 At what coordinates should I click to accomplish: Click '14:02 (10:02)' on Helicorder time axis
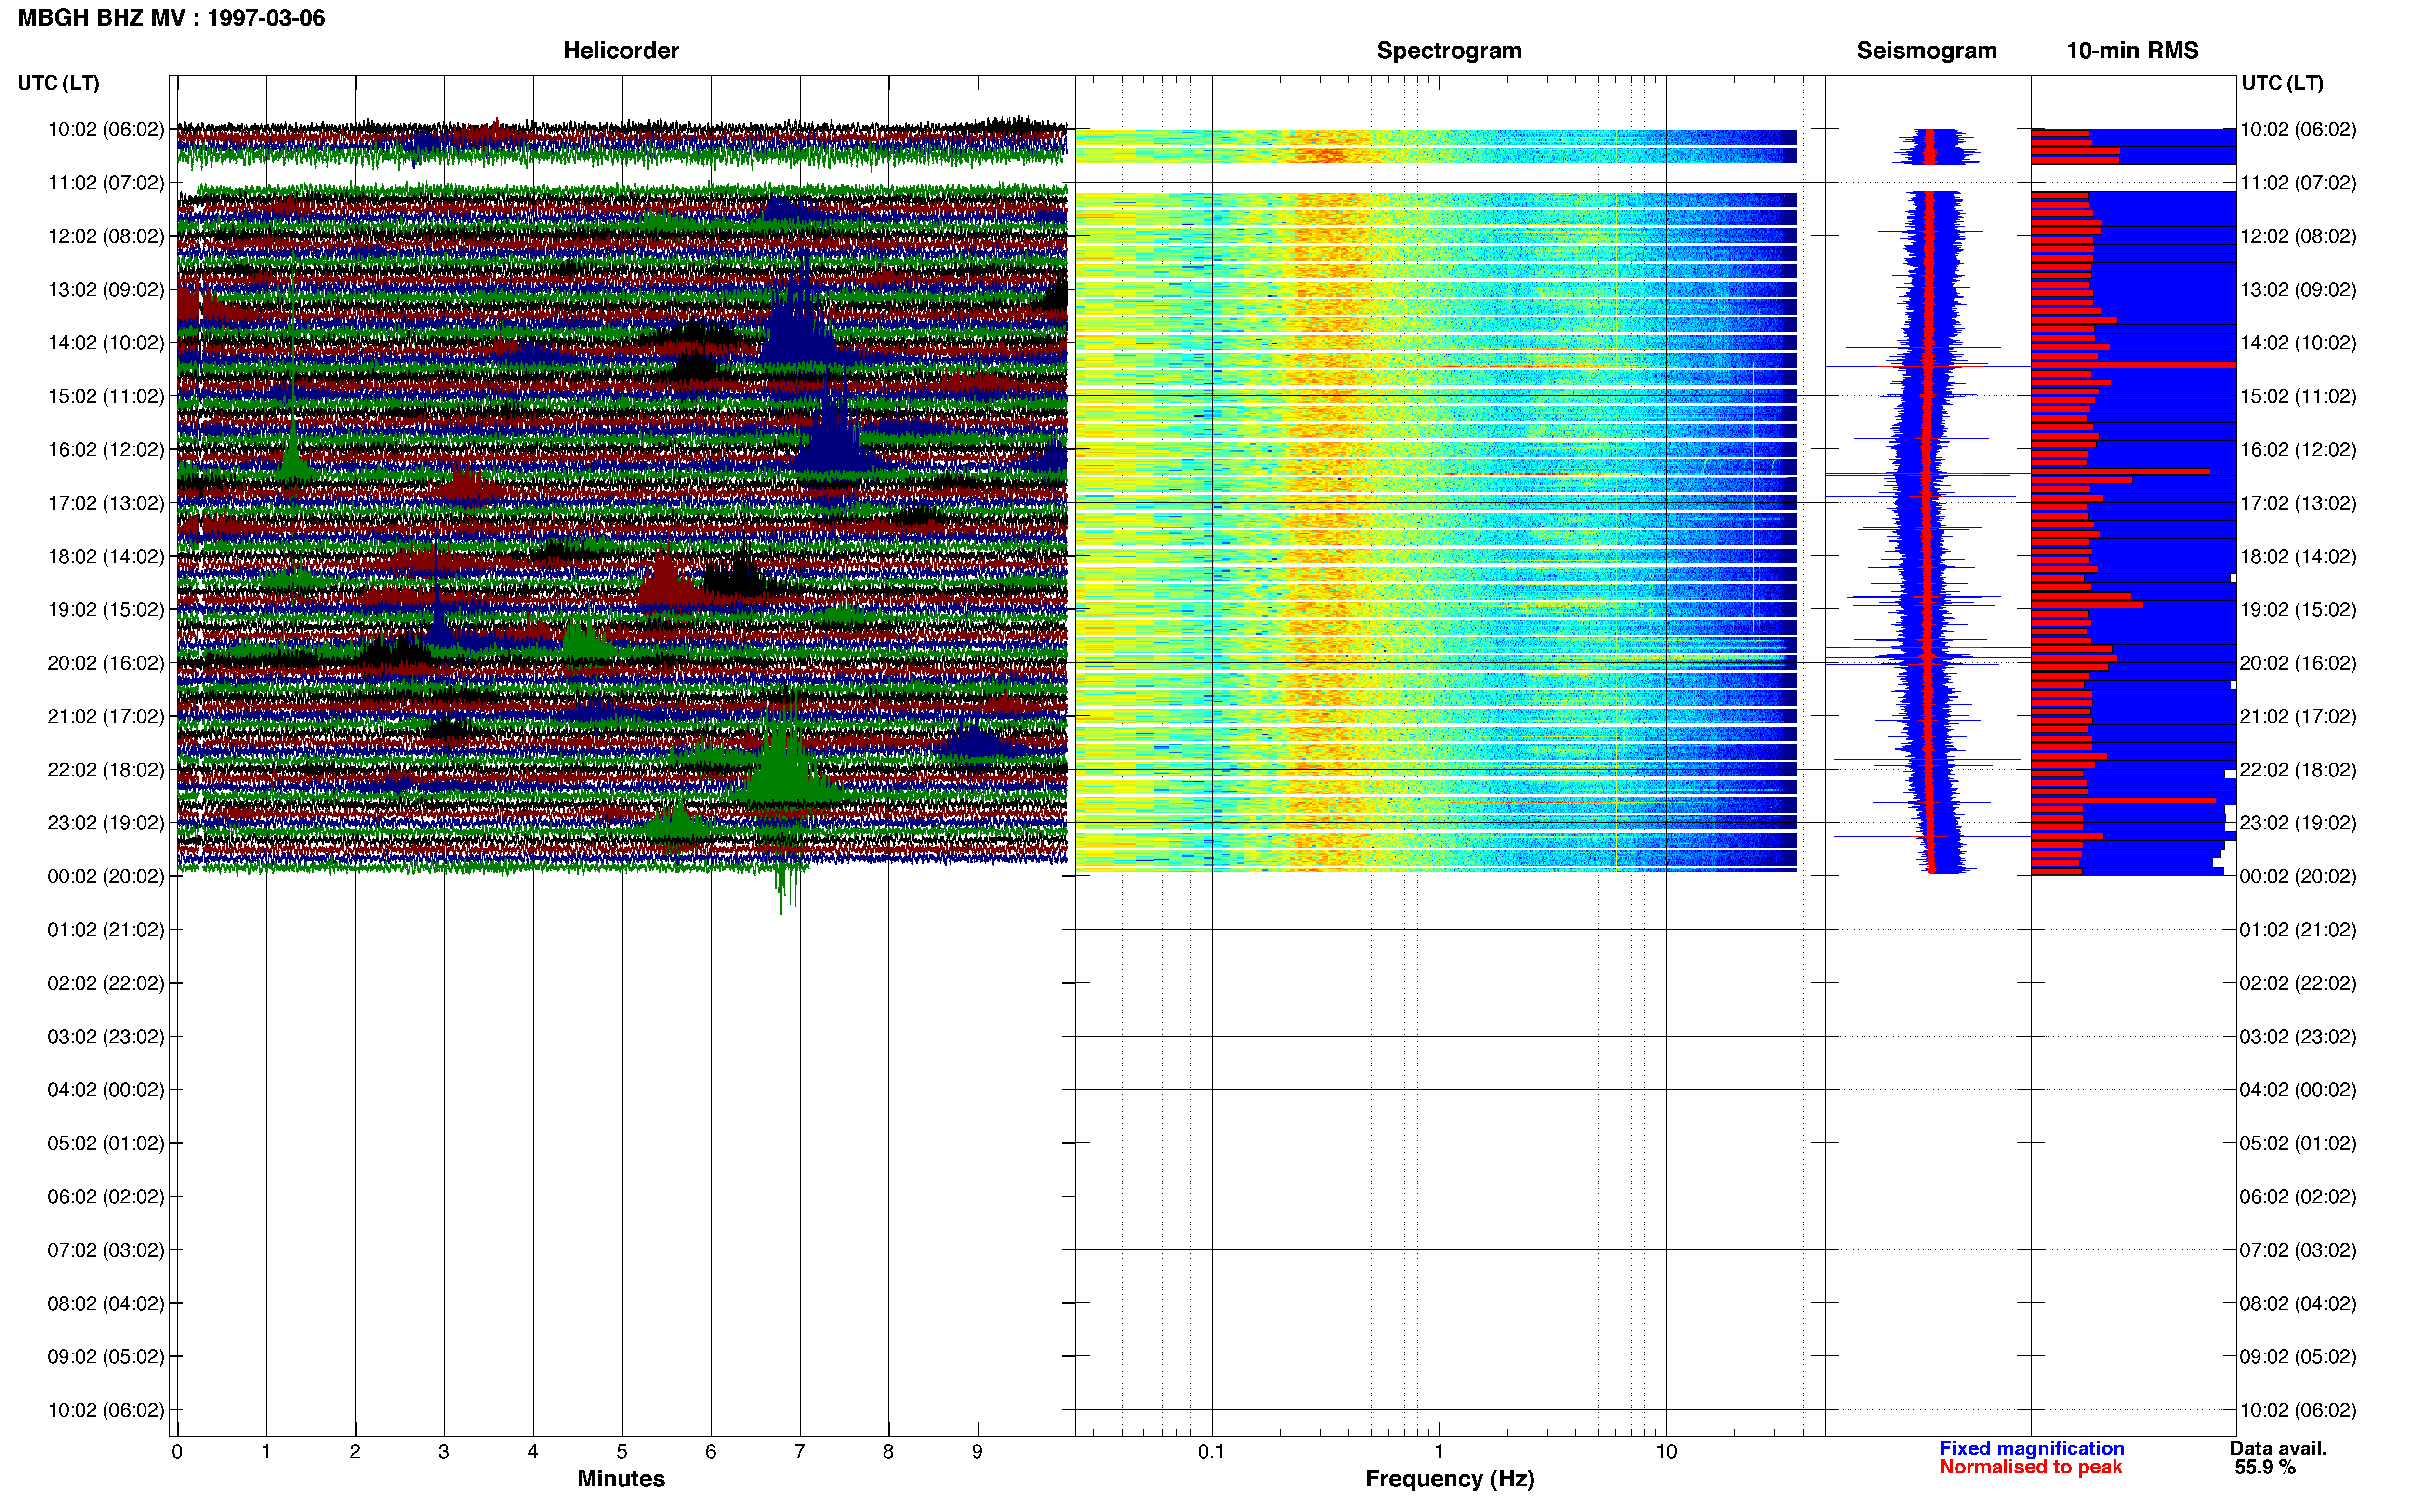tap(106, 342)
